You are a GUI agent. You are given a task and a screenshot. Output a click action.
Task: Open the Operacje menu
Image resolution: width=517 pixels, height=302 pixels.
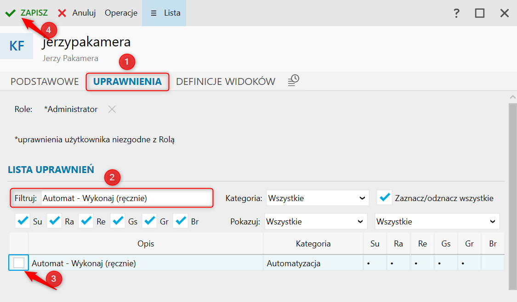pos(121,13)
